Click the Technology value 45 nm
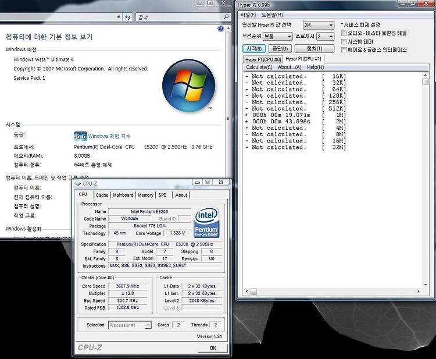Viewport: 436px width, 359px height. (120, 233)
